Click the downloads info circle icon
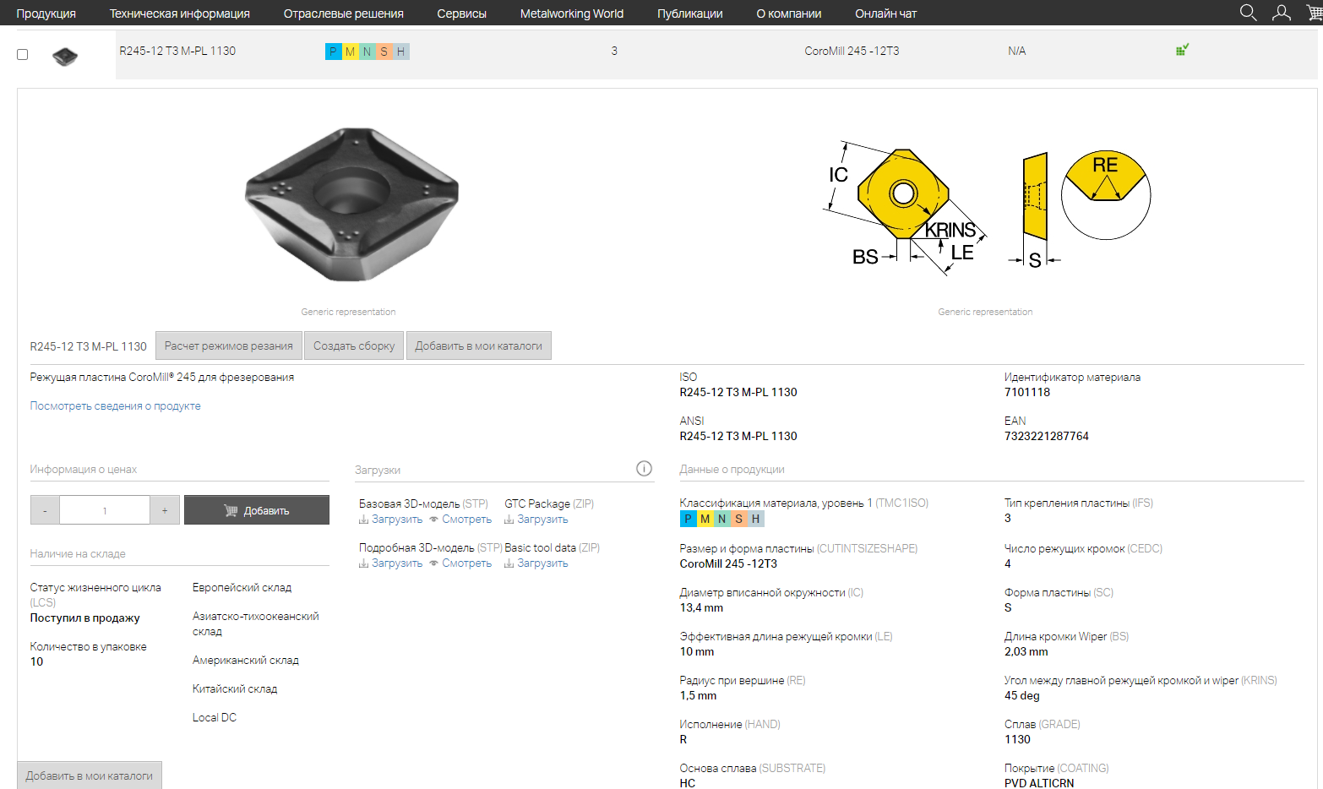The image size is (1323, 789). (x=644, y=469)
